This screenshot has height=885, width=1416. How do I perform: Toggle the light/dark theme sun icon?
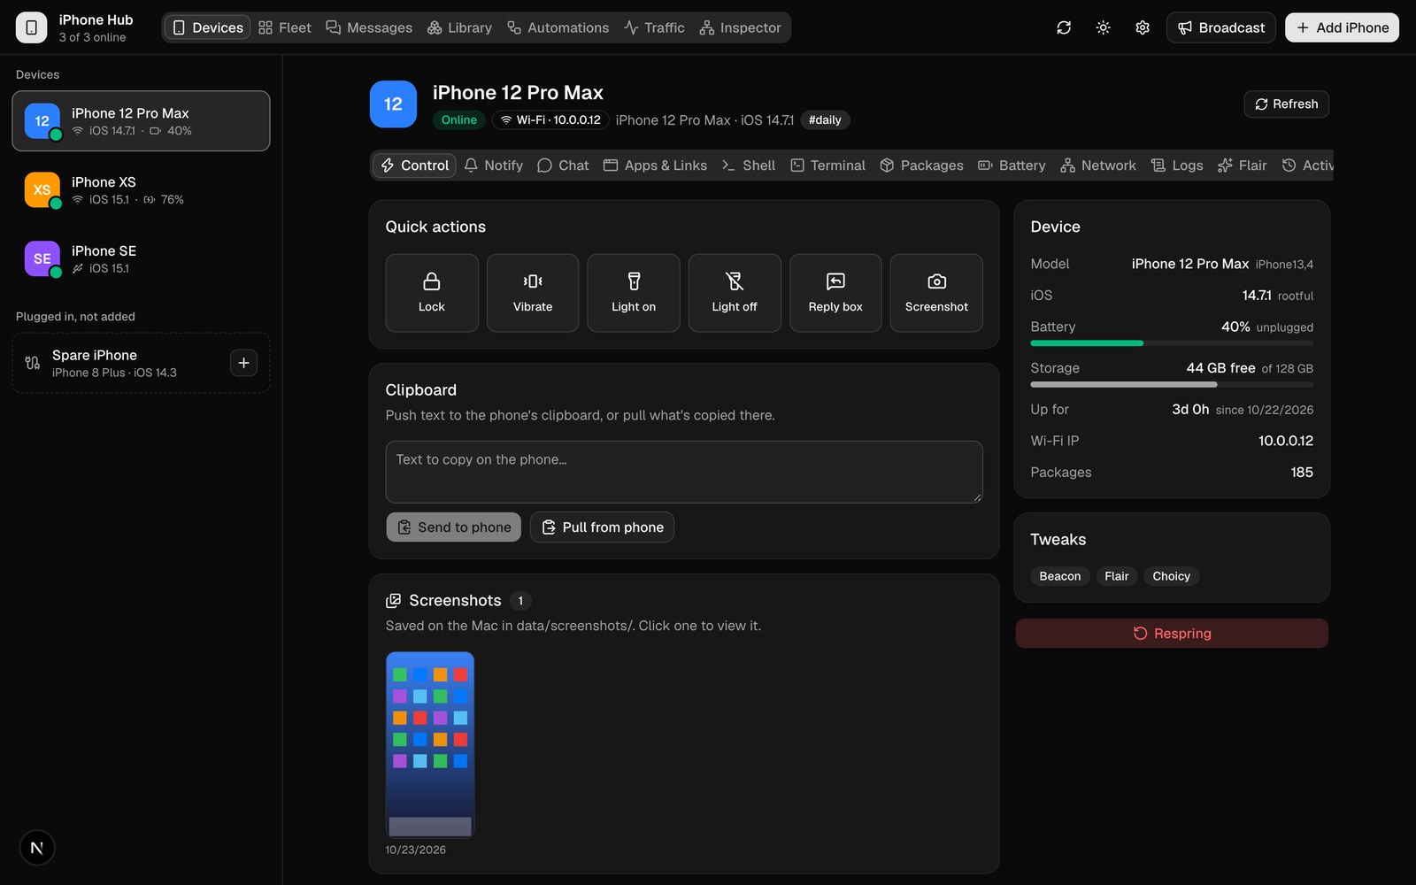[x=1103, y=27]
